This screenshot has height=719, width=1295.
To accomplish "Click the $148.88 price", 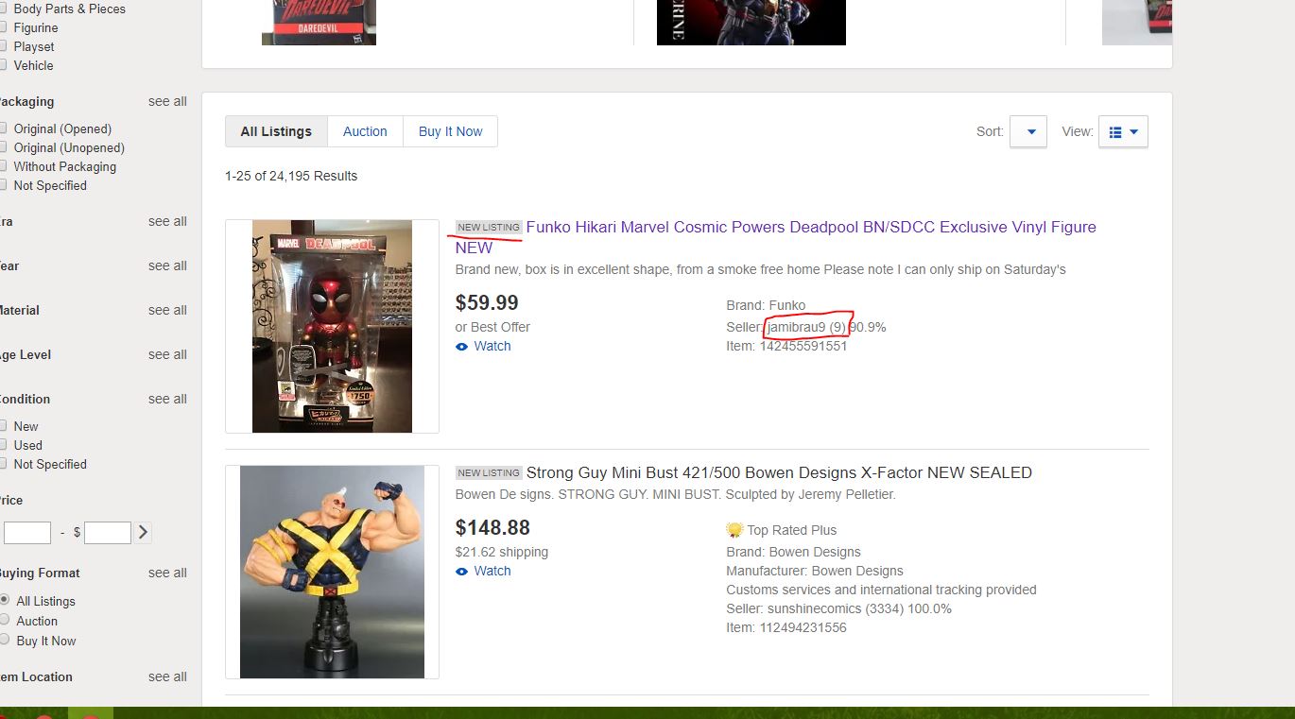I will (x=492, y=527).
